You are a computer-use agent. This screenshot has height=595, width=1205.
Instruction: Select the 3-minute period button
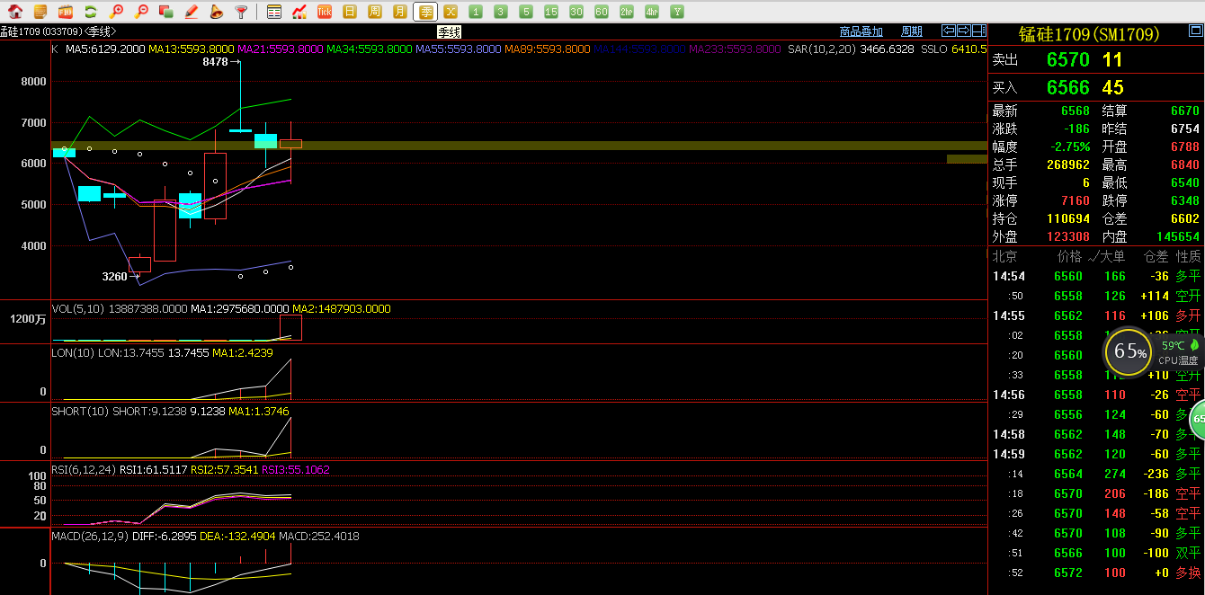(x=501, y=12)
